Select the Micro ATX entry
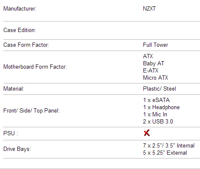Screen dimensions: 200x169 click(155, 78)
